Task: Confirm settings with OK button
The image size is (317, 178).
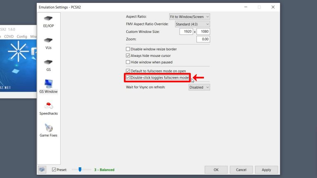Action: pos(216,170)
